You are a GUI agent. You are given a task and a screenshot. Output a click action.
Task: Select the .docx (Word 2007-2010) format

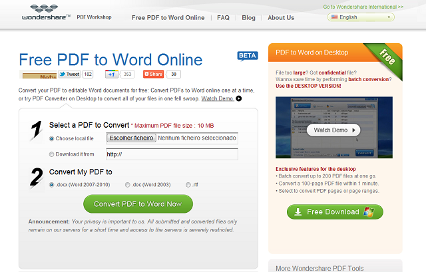pyautogui.click(x=52, y=184)
